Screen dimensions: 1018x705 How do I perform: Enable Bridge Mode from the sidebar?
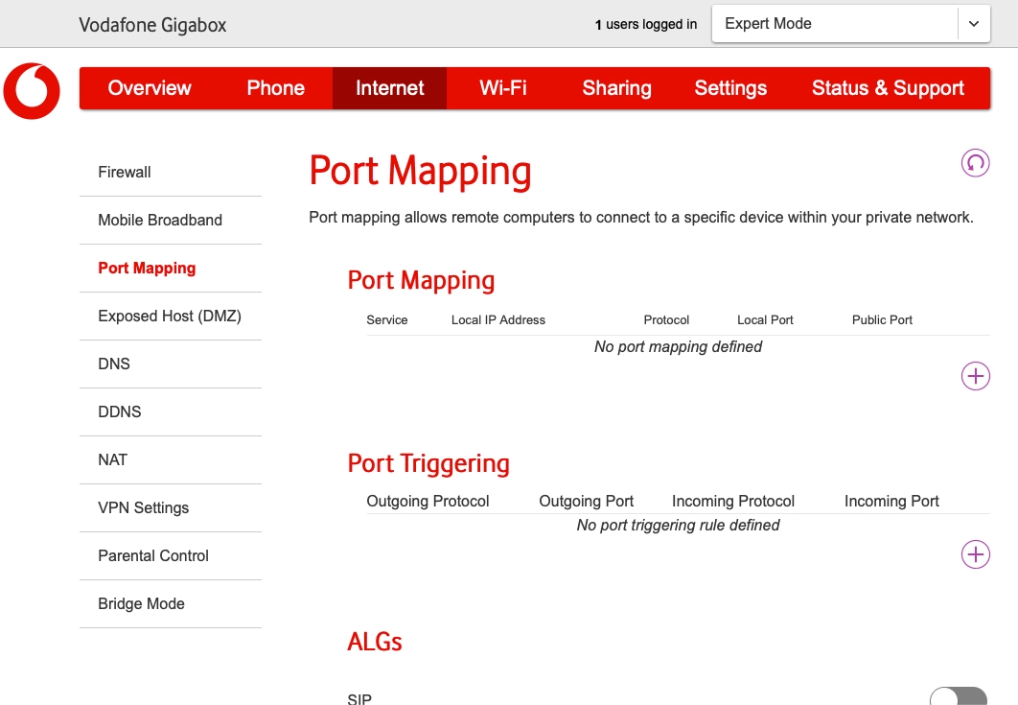(141, 603)
